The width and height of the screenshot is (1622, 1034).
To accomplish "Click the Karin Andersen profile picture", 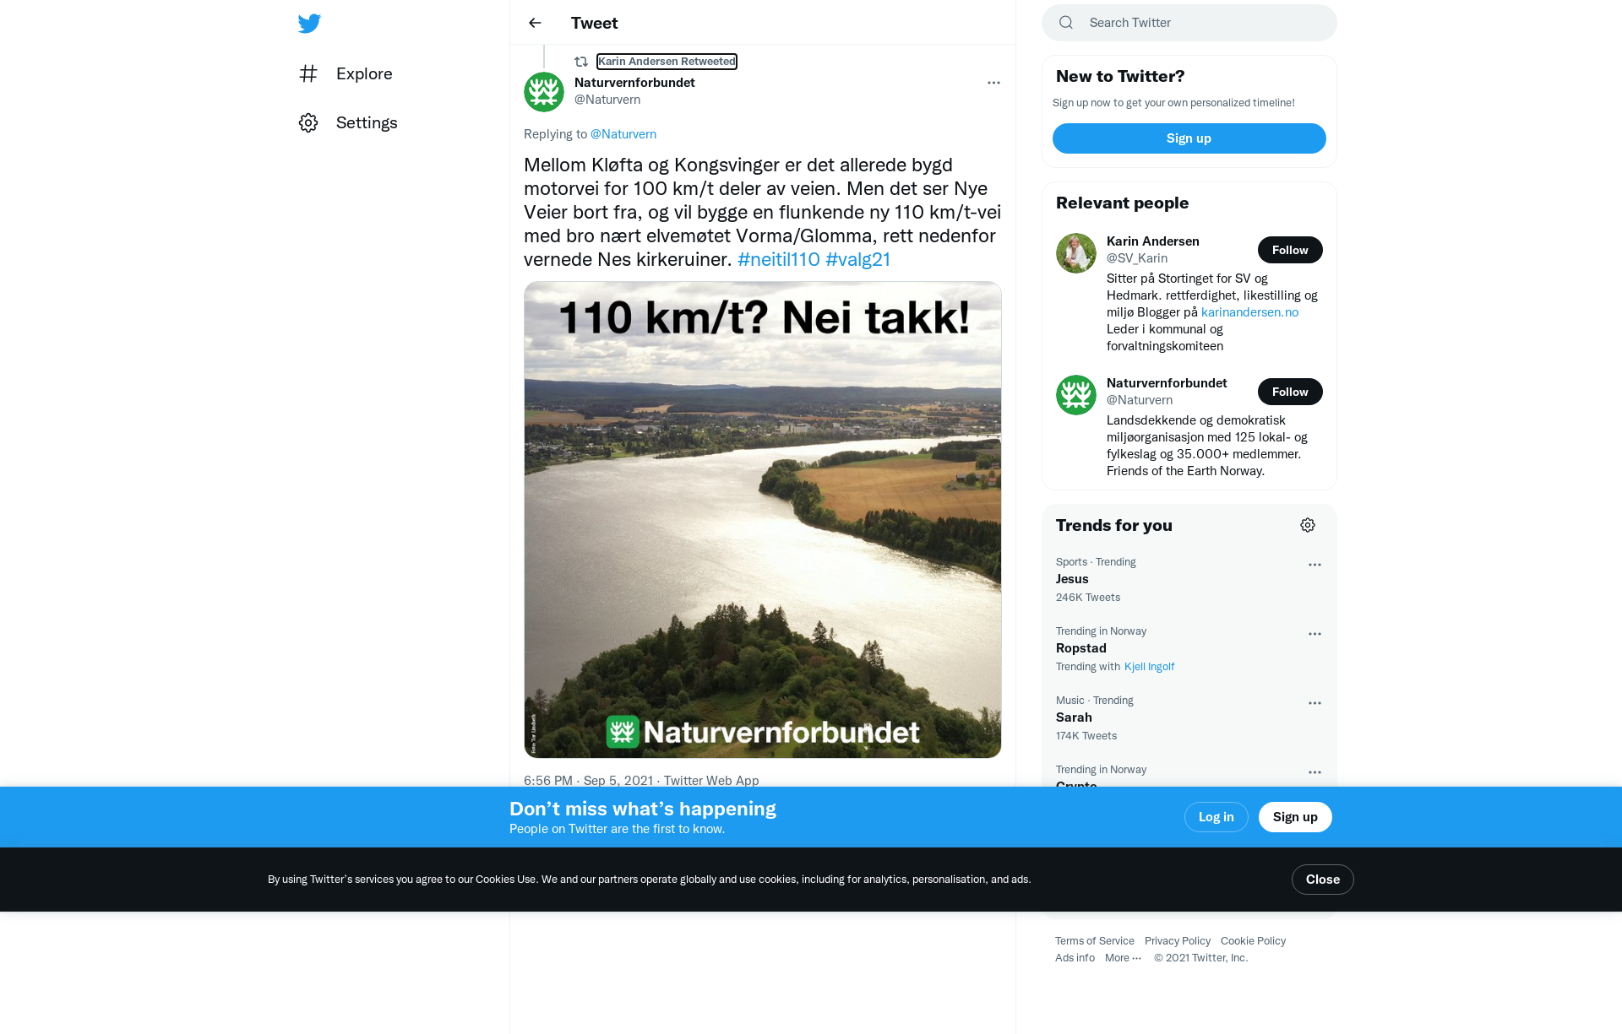I will pos(1076,253).
